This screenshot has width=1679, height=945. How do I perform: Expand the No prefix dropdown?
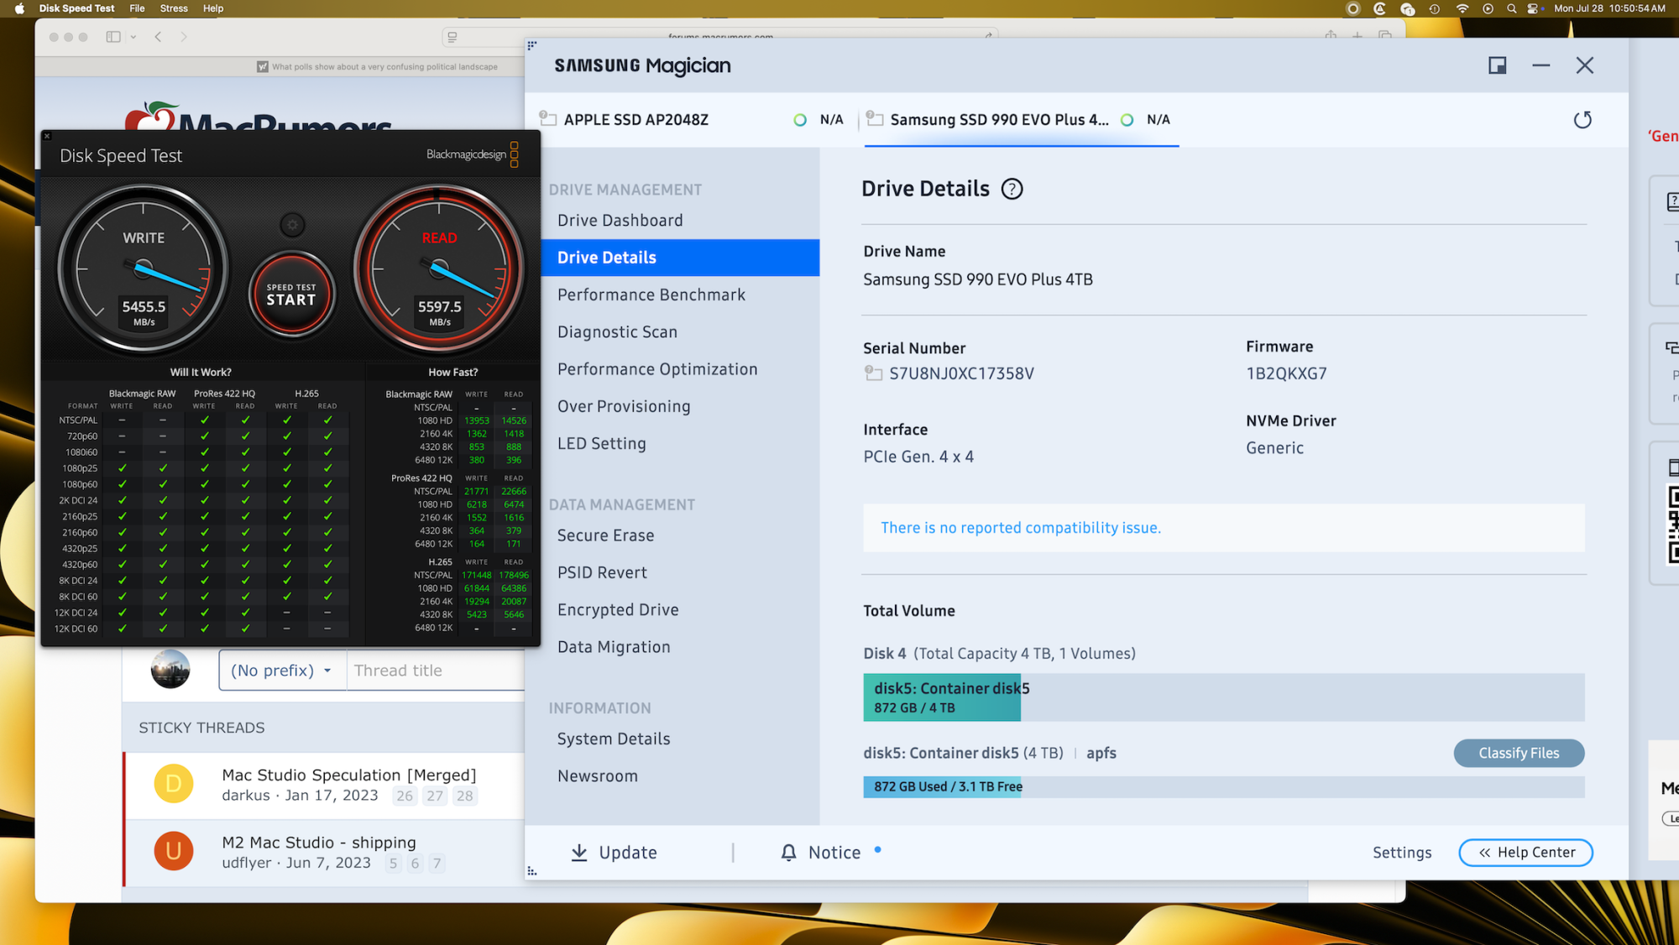pyautogui.click(x=282, y=671)
